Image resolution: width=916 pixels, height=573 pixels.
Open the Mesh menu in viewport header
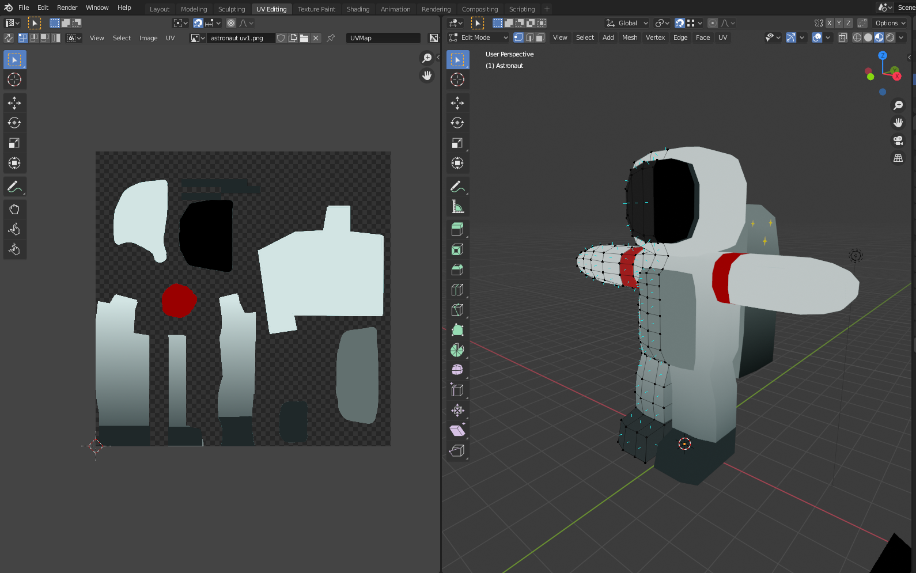pos(630,37)
